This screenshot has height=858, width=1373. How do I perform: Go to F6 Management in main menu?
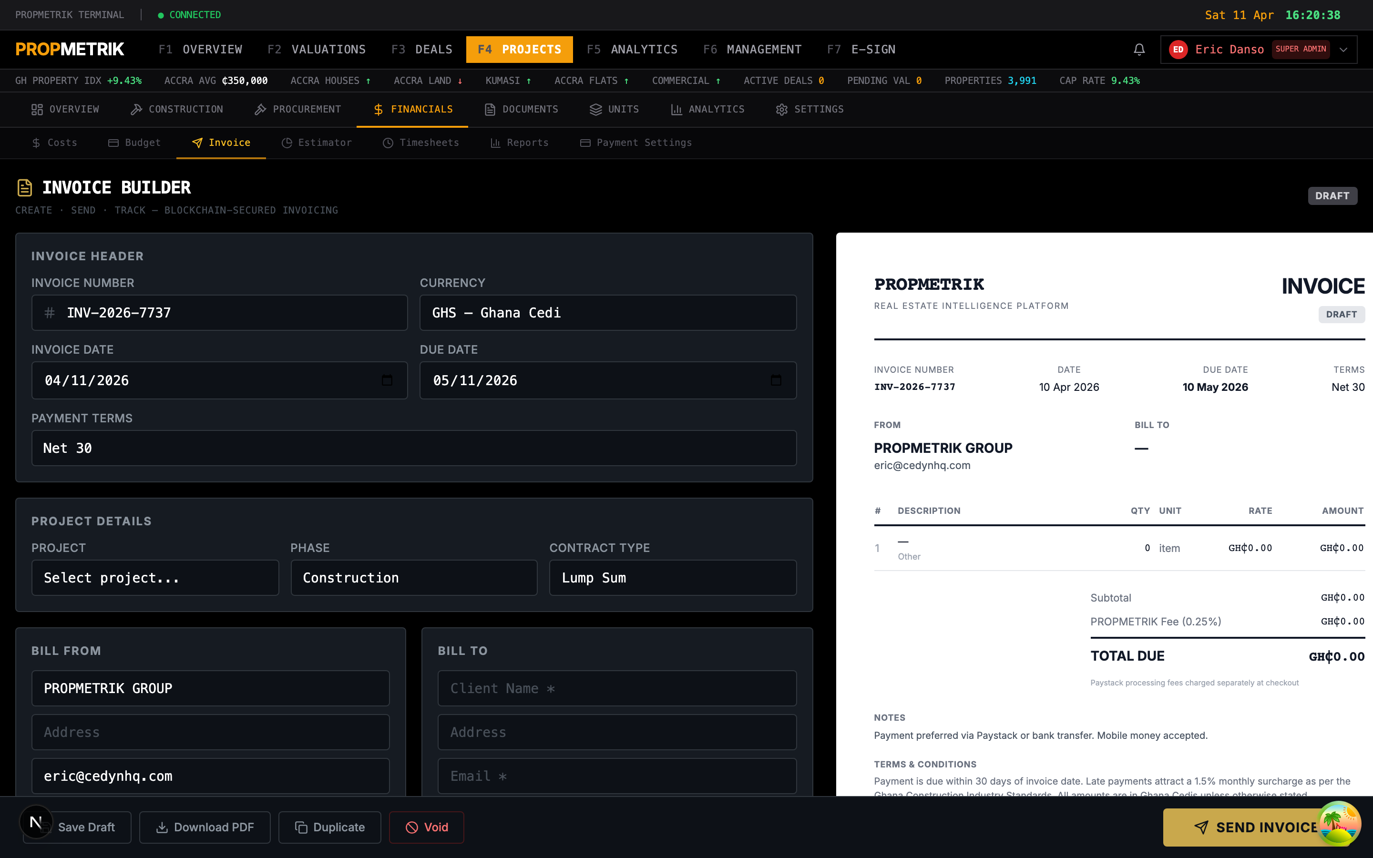(x=752, y=50)
